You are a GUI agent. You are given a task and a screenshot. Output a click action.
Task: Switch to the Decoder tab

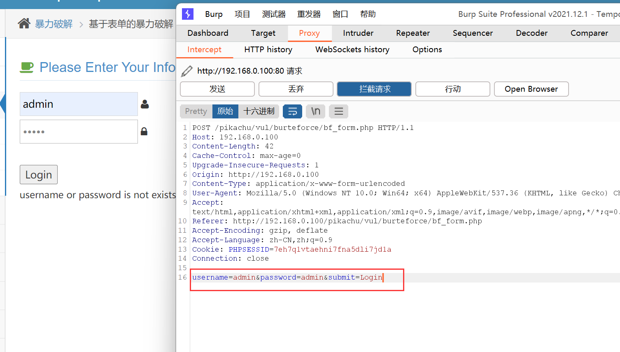tap(531, 33)
